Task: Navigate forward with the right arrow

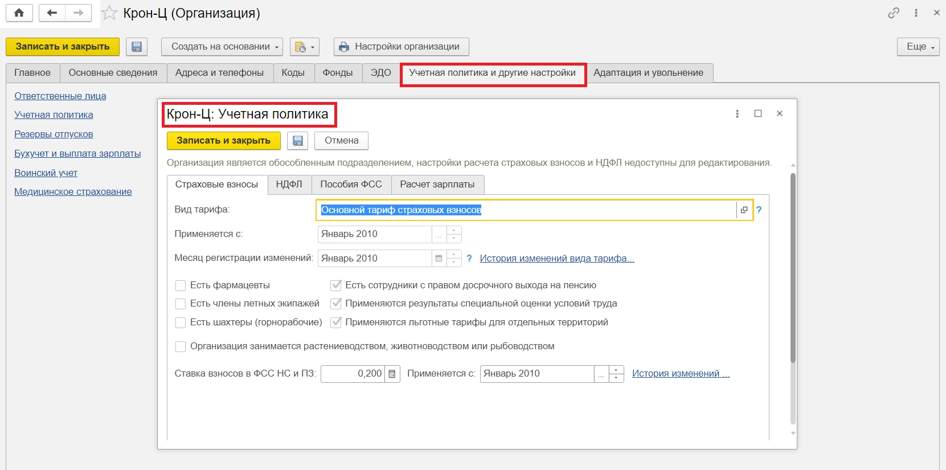Action: [79, 13]
